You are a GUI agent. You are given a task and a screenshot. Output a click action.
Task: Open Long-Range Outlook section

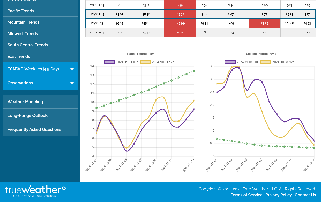click(x=28, y=115)
